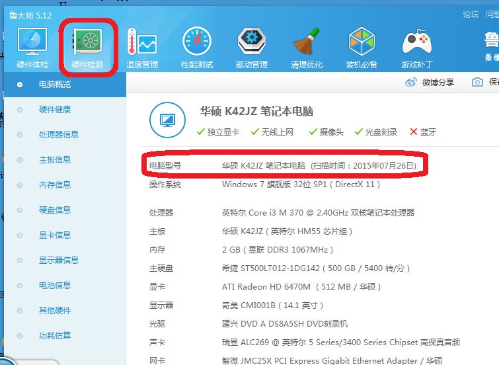499x365 pixels.
Task: Click the 蓝牙 unsupported feature label
Action: 428,132
